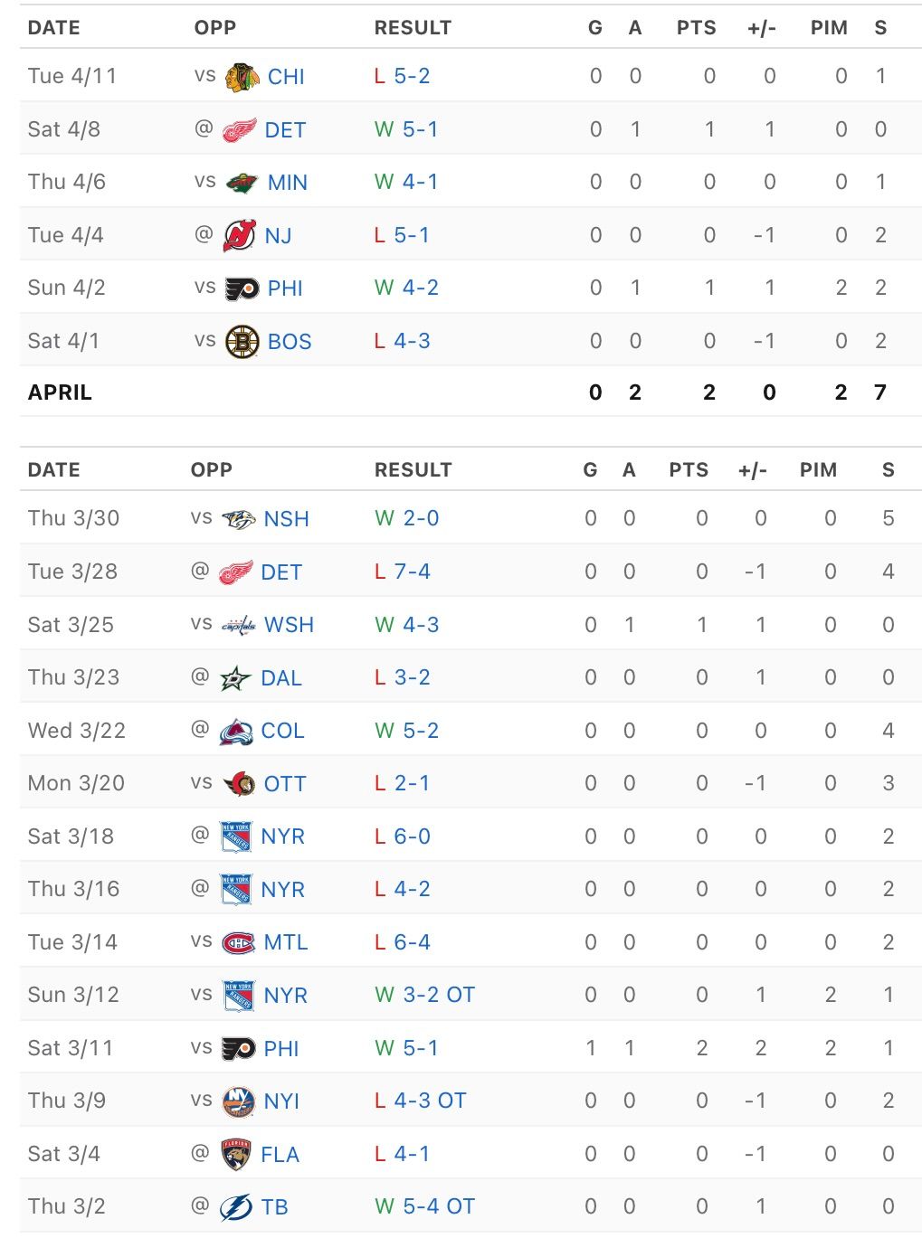The height and width of the screenshot is (1238, 922).
Task: Click the Ottawa Senators logo icon
Action: (x=239, y=784)
